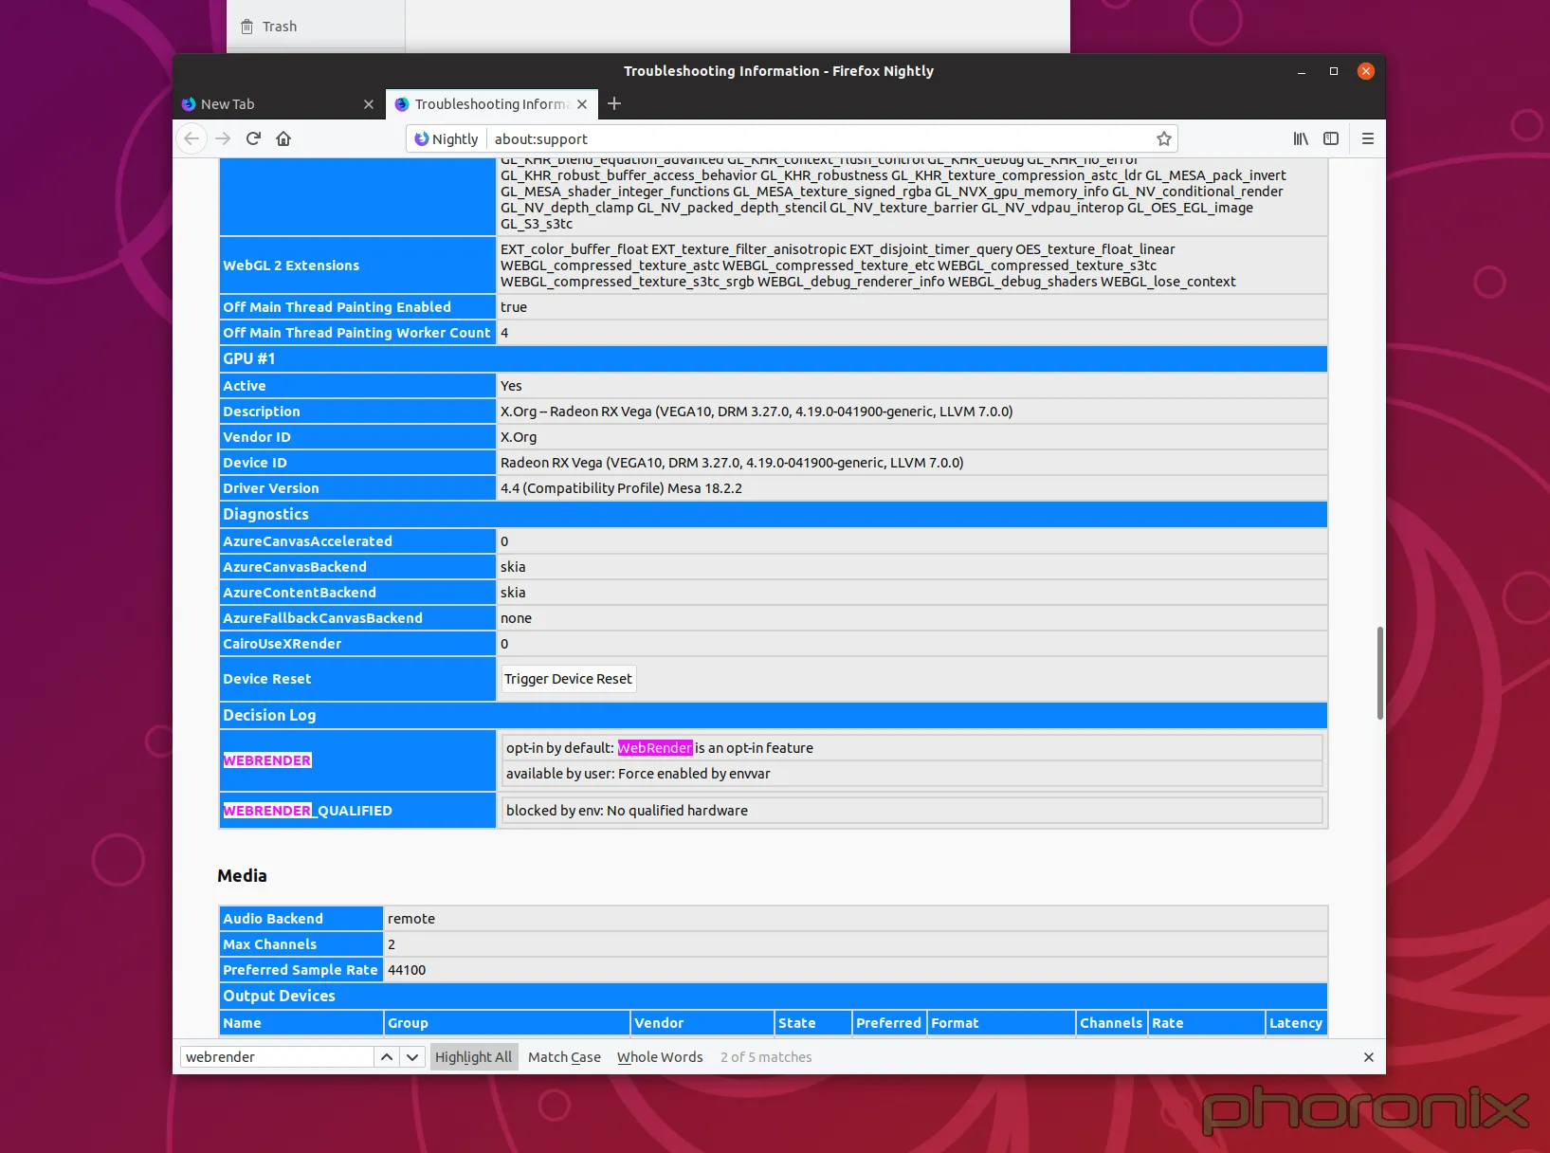1550x1153 pixels.
Task: Click the Vendor column header in Output Devices
Action: click(702, 1023)
